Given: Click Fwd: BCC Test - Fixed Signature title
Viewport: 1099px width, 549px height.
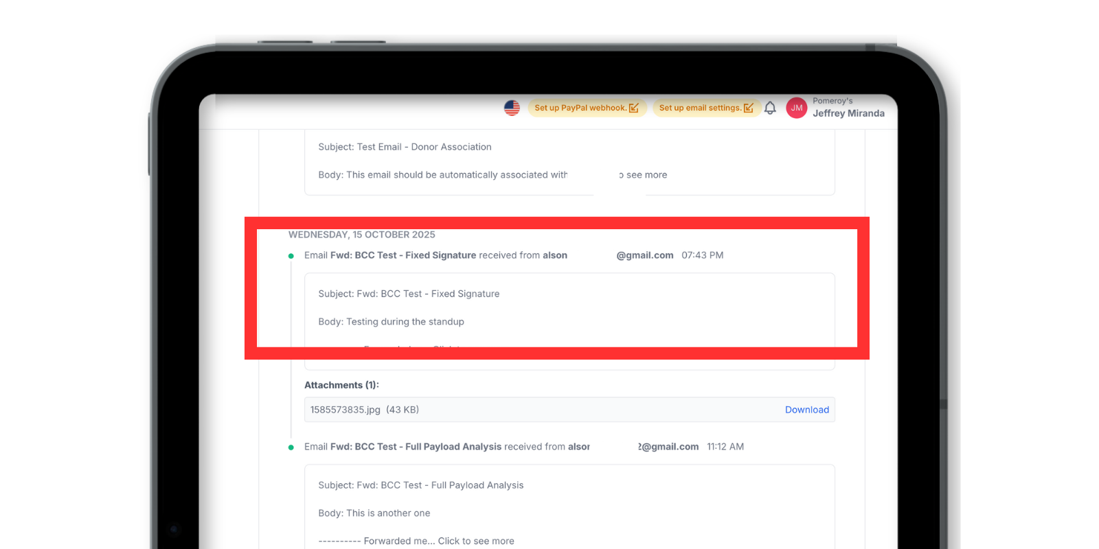Looking at the screenshot, I should [x=403, y=255].
